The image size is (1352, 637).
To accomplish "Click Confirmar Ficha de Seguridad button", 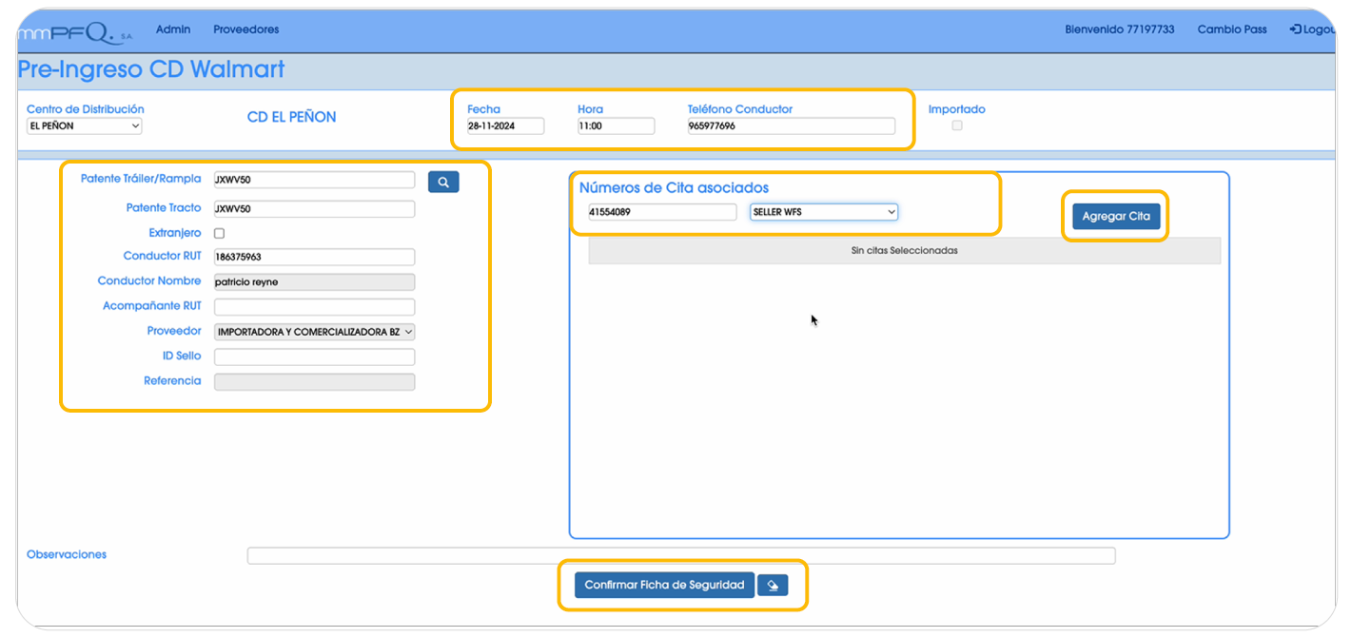I will pos(664,586).
